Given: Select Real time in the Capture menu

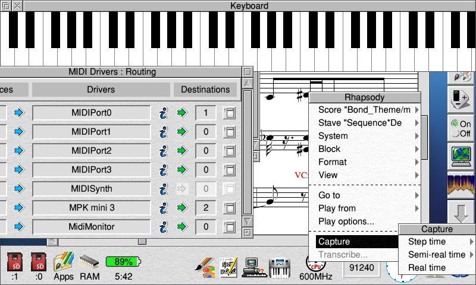Looking at the screenshot, I should pos(427,268).
